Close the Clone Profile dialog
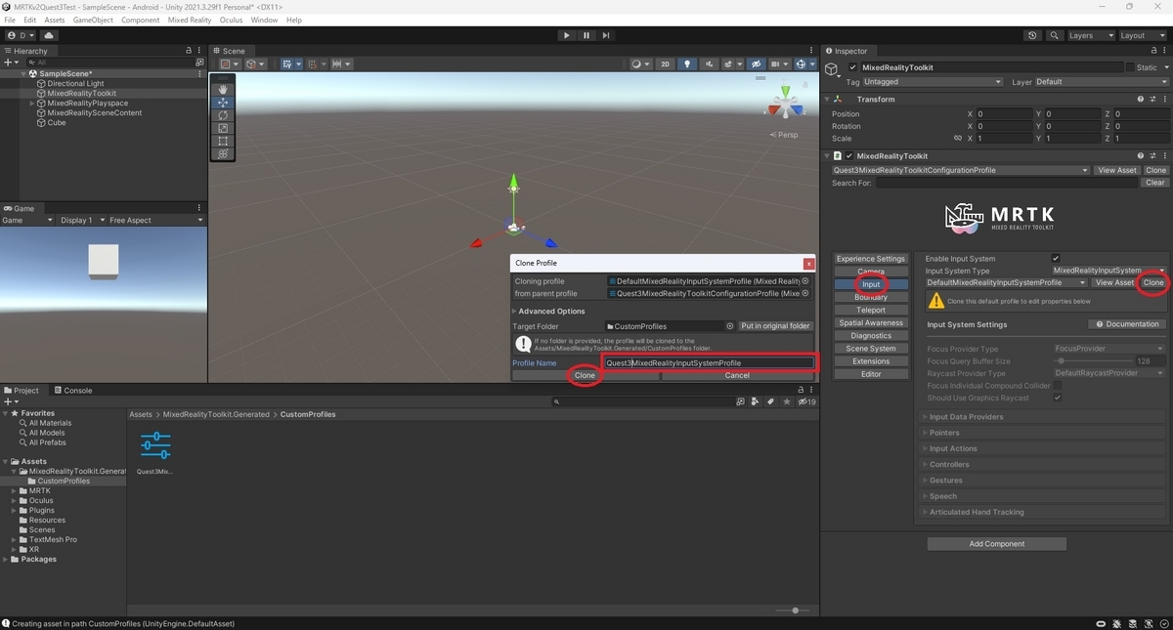Screen dimensions: 1173x630 [808, 264]
